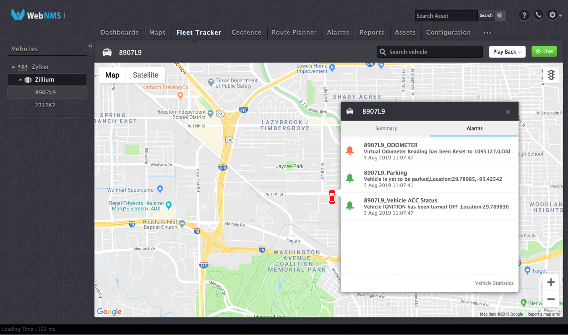
Task: Click the red bell on the ODOMETER alarm
Action: click(350, 151)
